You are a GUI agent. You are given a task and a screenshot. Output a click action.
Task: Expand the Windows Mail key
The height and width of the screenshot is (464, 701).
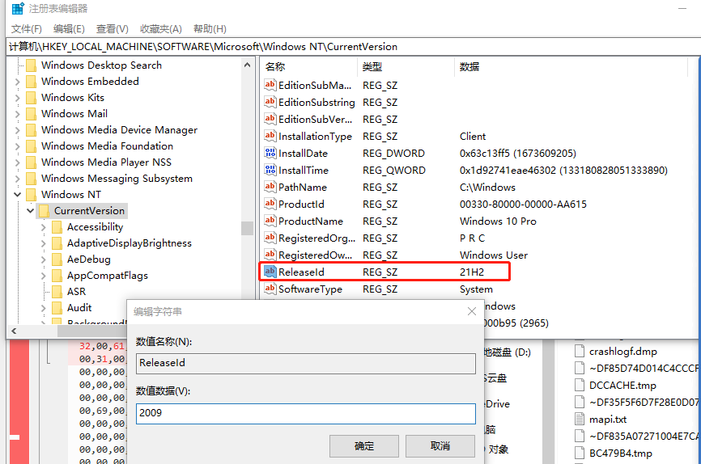pyautogui.click(x=18, y=114)
